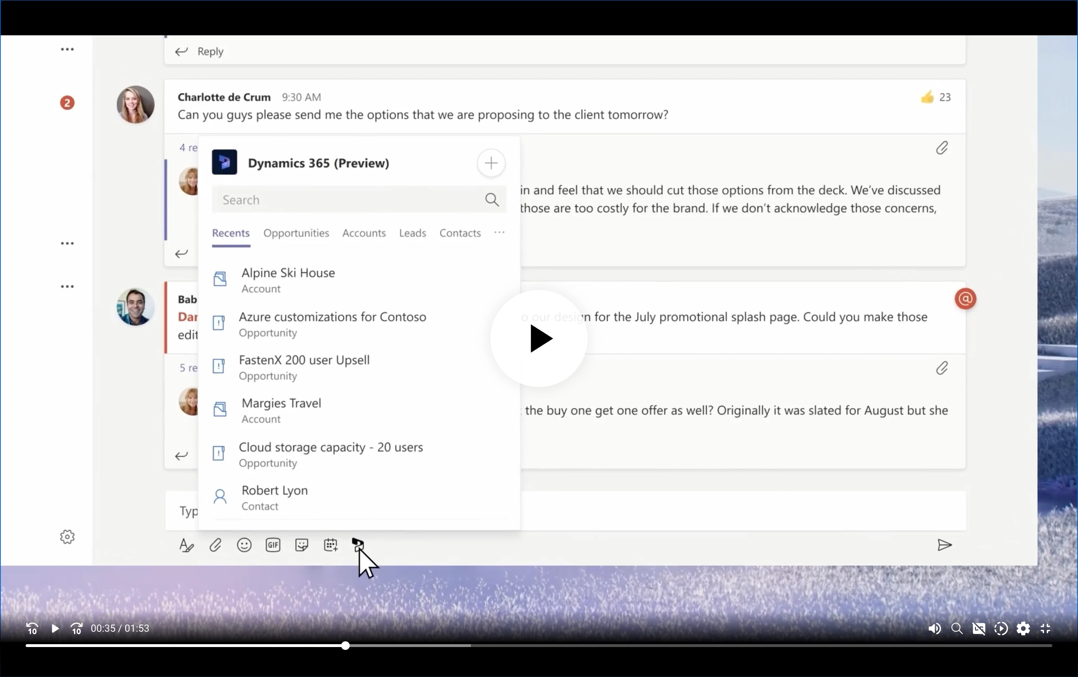This screenshot has width=1078, height=677.
Task: Attach a file using the compose paperclip
Action: tap(215, 545)
